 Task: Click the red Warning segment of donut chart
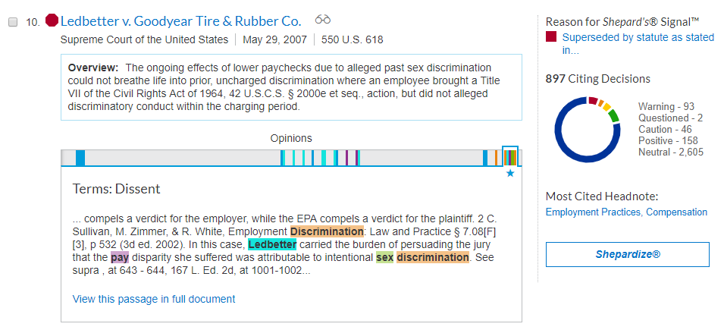pos(593,100)
